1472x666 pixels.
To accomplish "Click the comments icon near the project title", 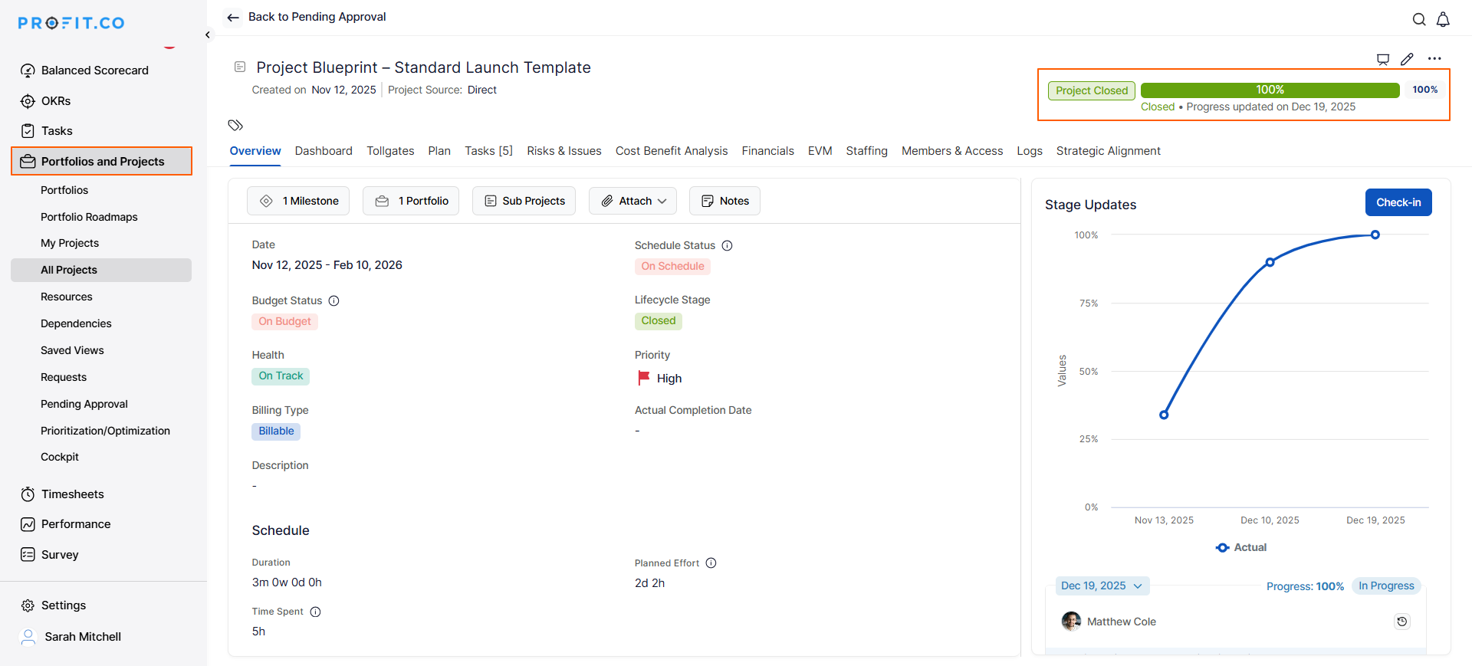I will point(1383,59).
